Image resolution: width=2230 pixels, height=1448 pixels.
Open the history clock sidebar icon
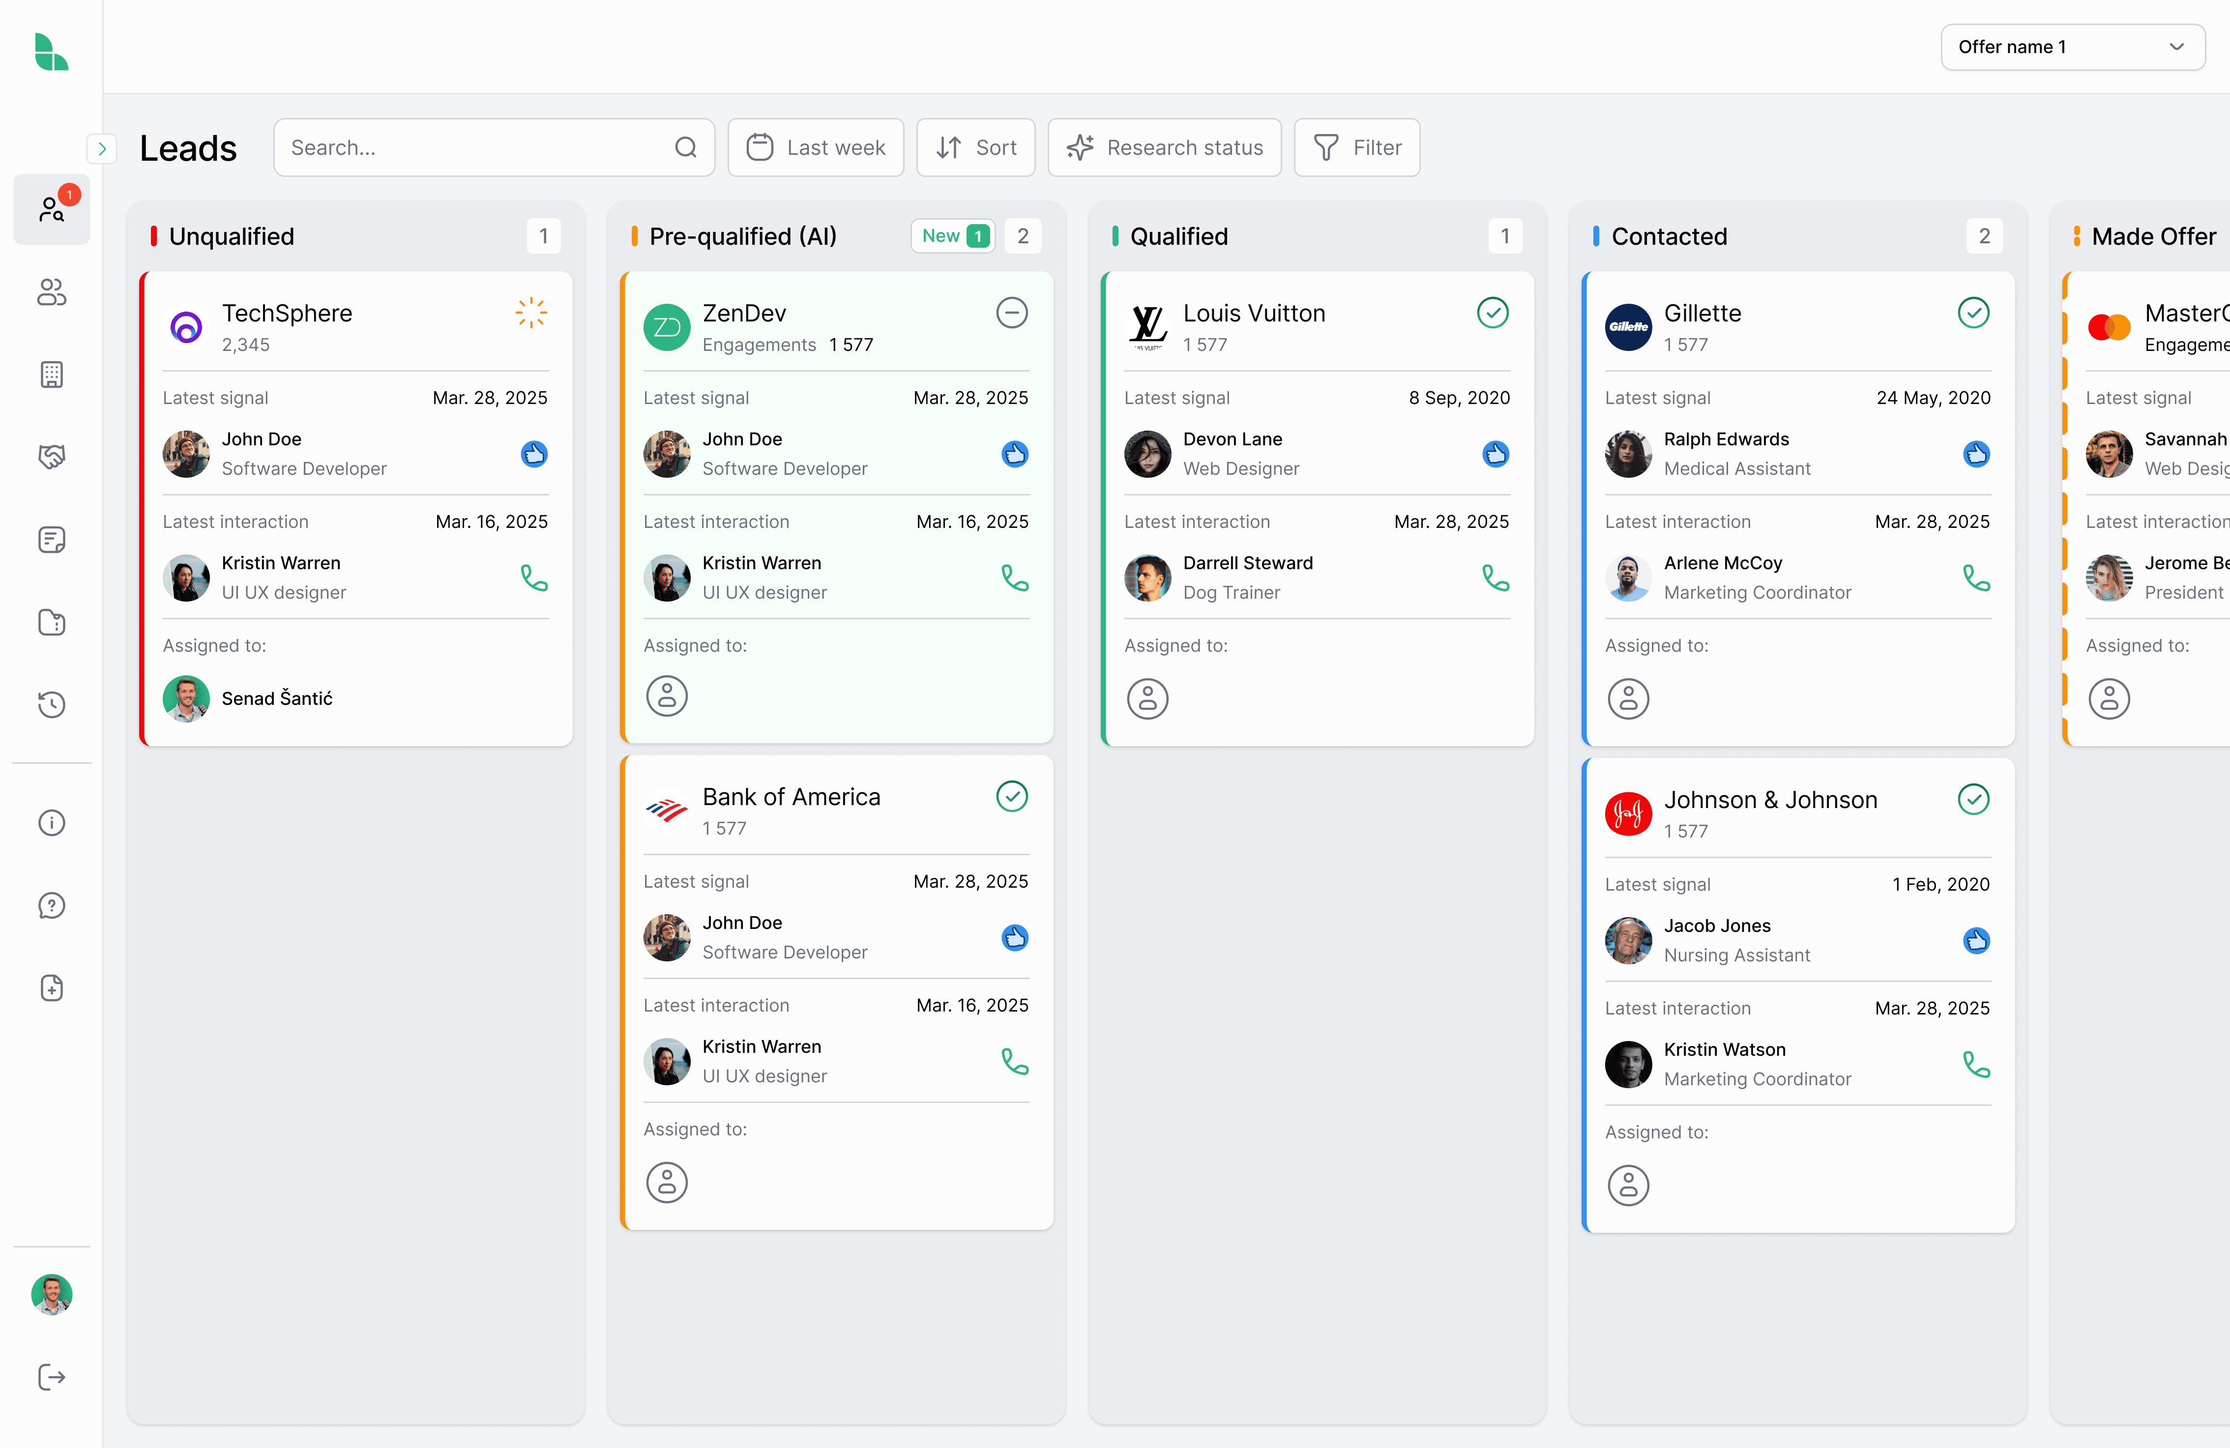pyautogui.click(x=52, y=704)
